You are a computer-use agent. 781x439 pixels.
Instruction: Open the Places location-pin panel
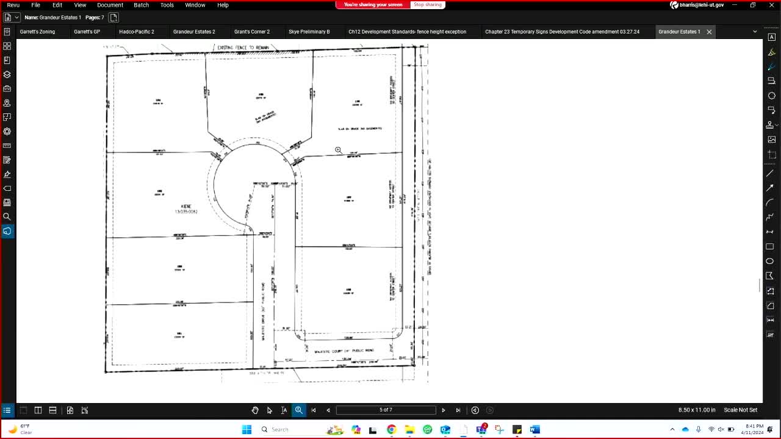(x=7, y=103)
